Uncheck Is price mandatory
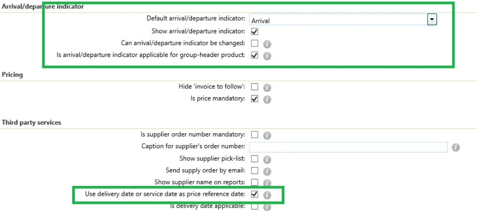 point(255,98)
